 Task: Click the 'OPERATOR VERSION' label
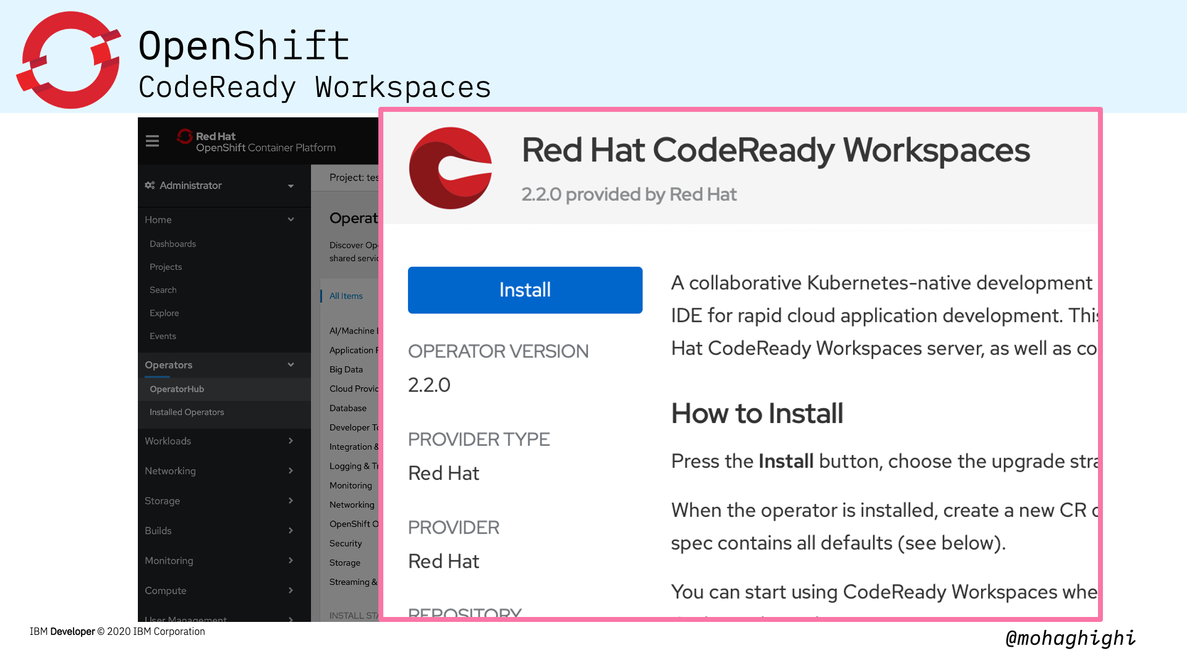tap(498, 351)
